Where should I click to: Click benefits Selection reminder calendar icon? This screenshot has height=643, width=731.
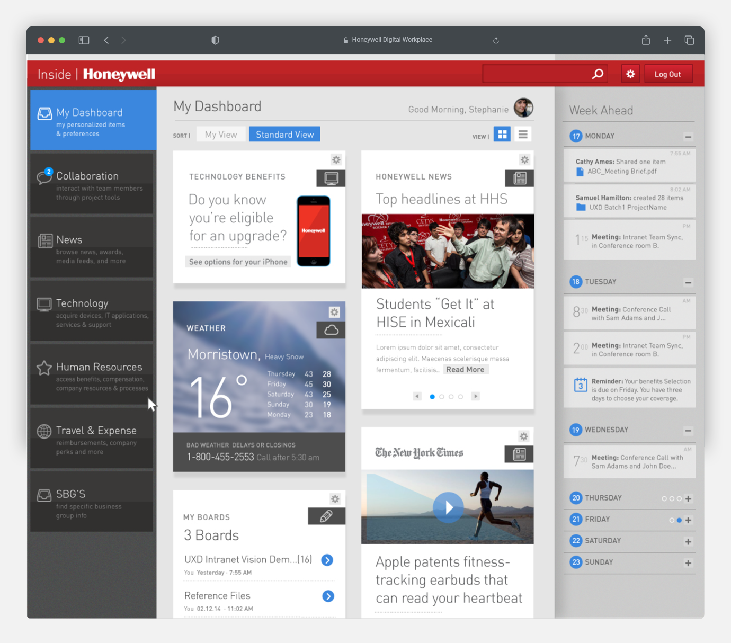[581, 384]
